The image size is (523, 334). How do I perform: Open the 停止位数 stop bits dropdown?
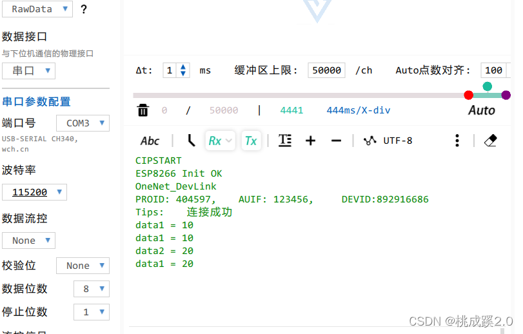(x=92, y=312)
